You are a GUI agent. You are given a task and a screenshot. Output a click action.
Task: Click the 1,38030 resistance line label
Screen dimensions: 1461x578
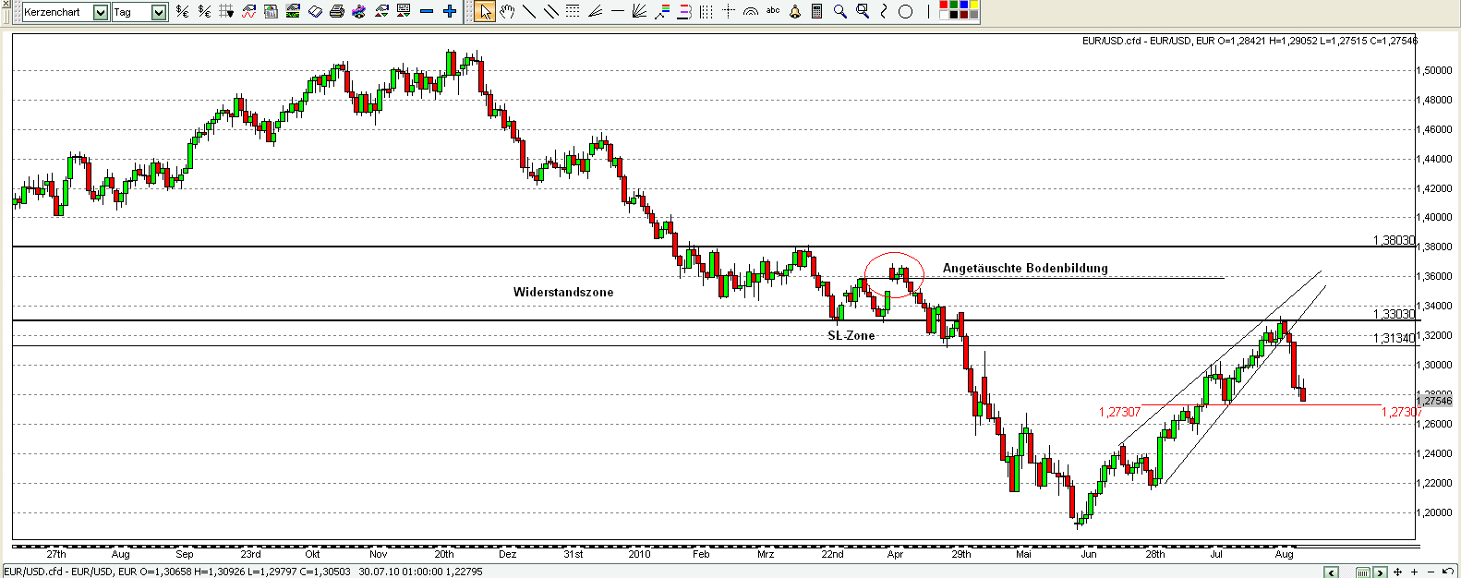pyautogui.click(x=1394, y=240)
